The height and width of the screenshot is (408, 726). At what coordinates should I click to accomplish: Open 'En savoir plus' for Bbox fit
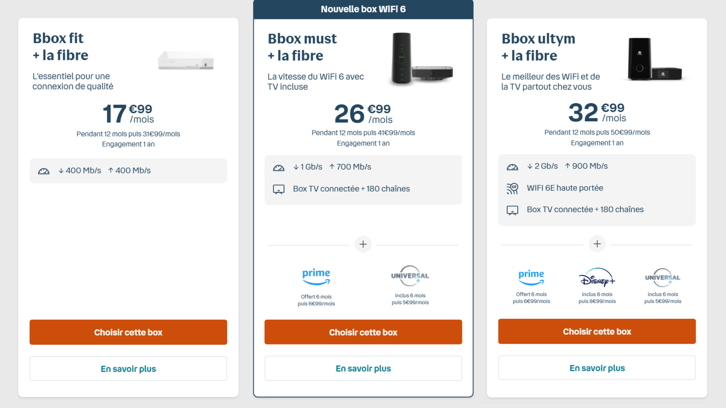click(128, 369)
